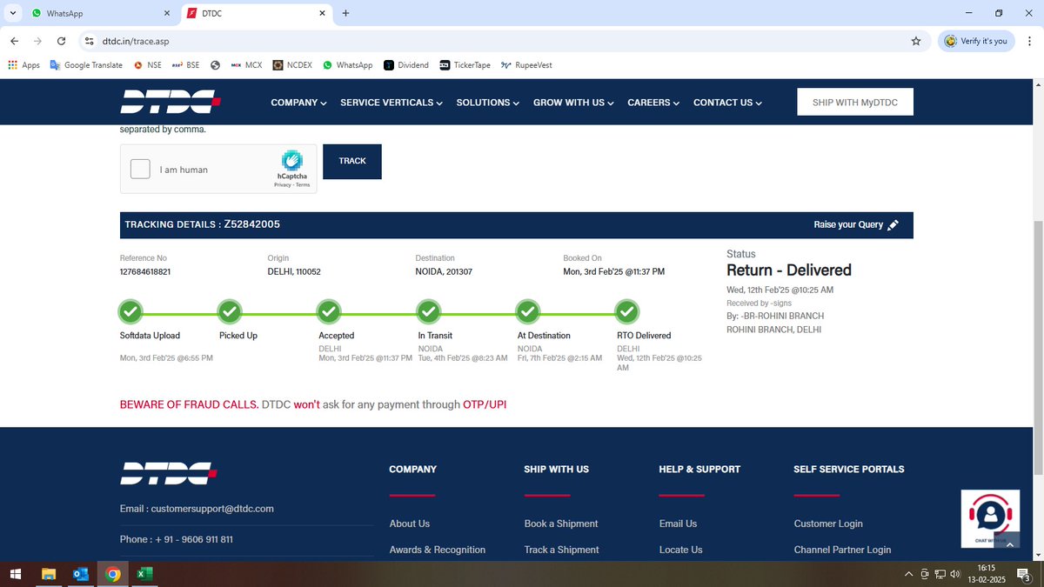
Task: Open Outlook from the taskbar
Action: coord(81,574)
